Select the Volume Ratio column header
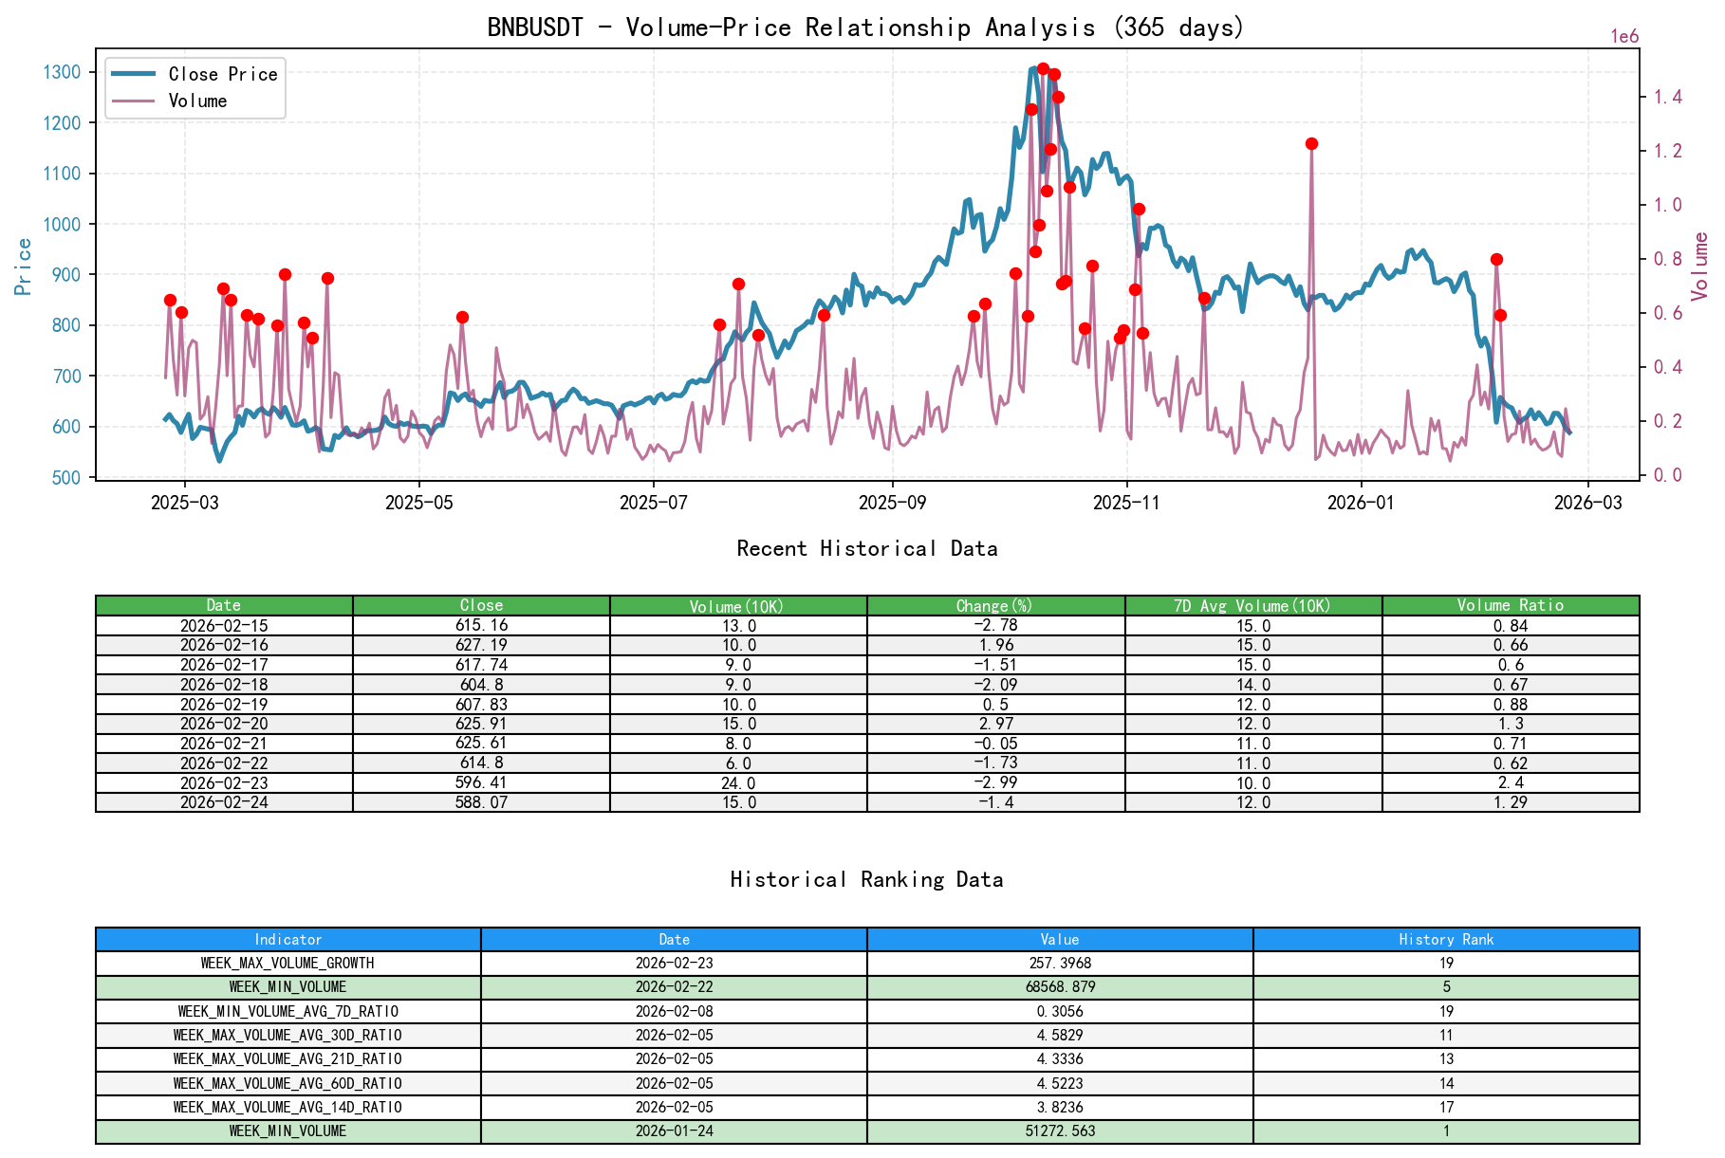Viewport: 1725px width, 1158px height. (1511, 604)
